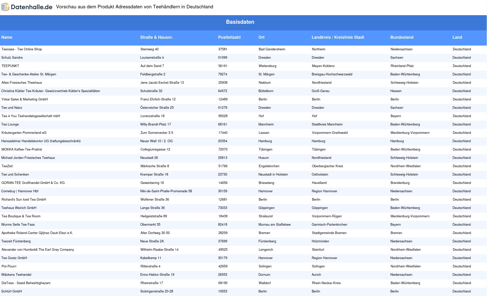Click the postal code 68161

point(223,124)
